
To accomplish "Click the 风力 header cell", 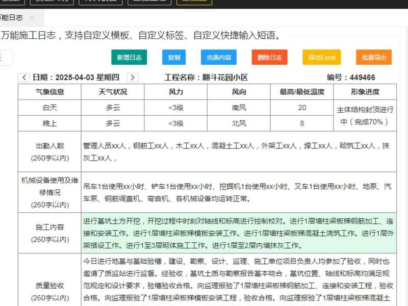I will (176, 92).
